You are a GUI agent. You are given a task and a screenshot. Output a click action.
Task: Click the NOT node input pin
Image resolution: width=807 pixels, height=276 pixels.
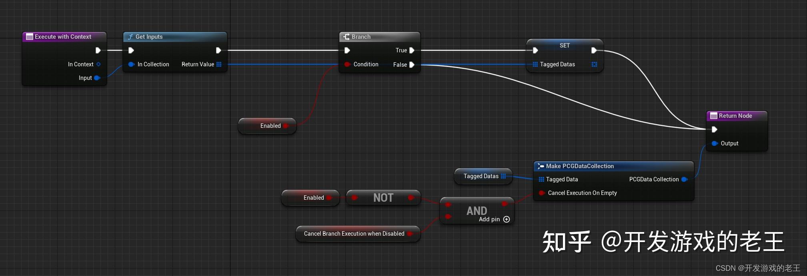[354, 198]
